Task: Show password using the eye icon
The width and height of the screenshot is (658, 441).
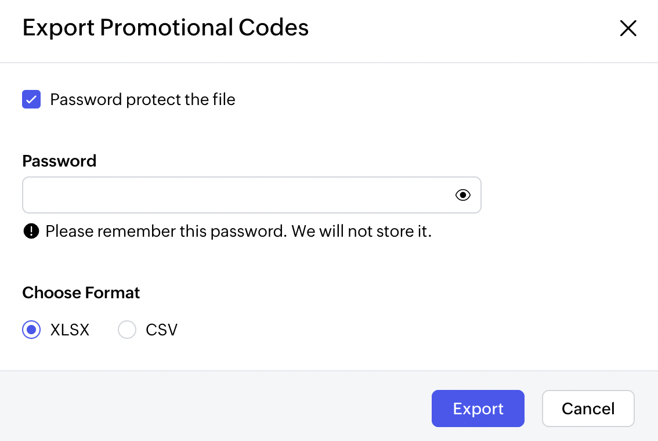Action: point(462,195)
